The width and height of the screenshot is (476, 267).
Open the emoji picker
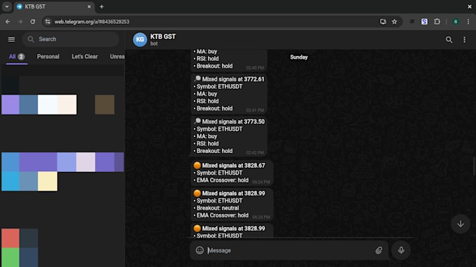tap(199, 250)
